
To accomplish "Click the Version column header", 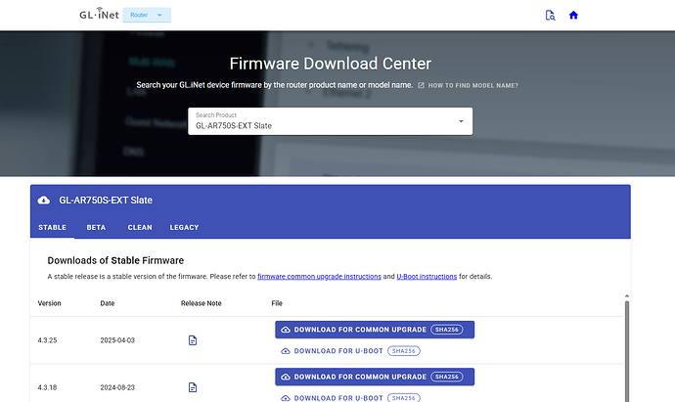I will click(50, 303).
